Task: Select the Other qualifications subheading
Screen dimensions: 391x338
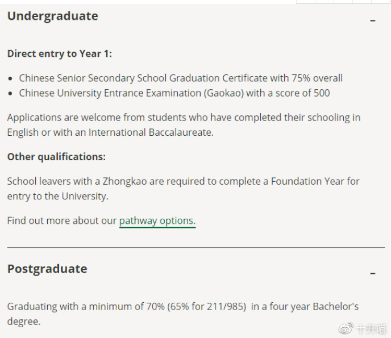Action: pos(56,157)
